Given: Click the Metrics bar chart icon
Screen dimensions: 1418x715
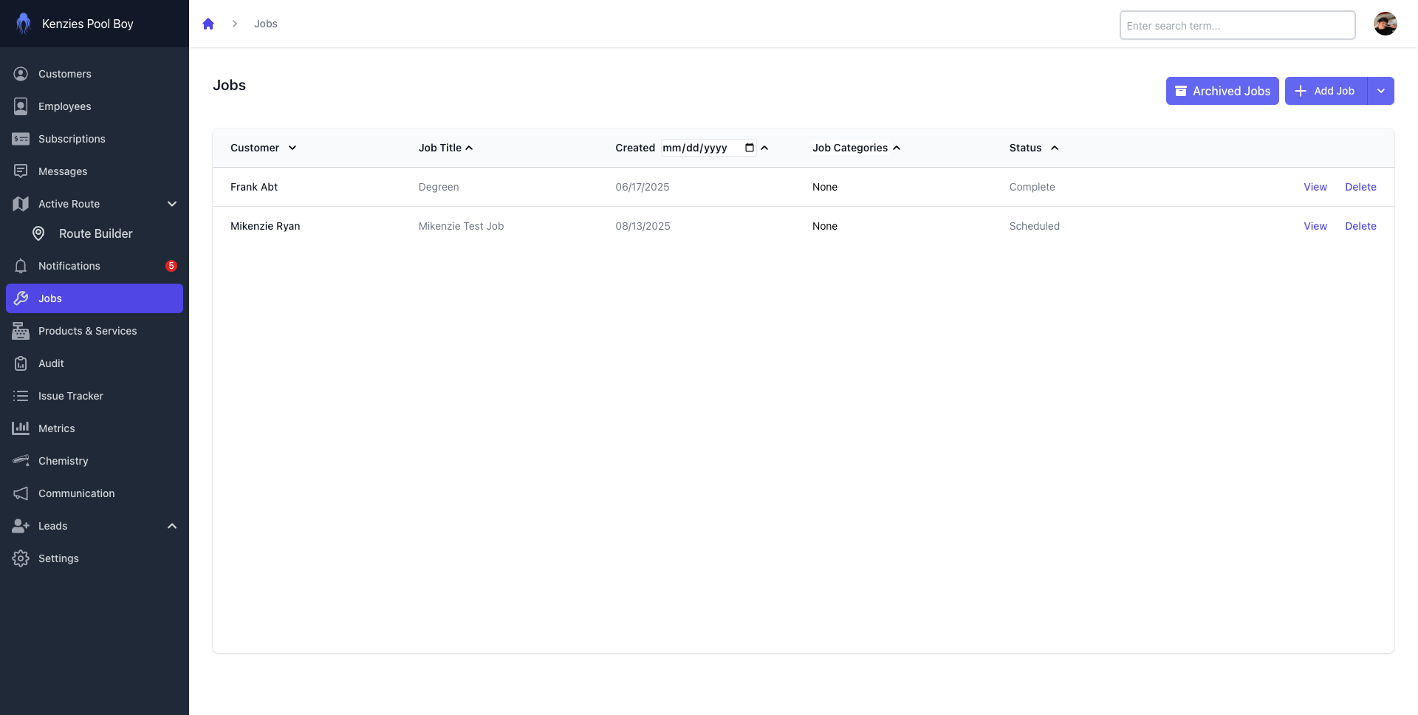Looking at the screenshot, I should (21, 428).
